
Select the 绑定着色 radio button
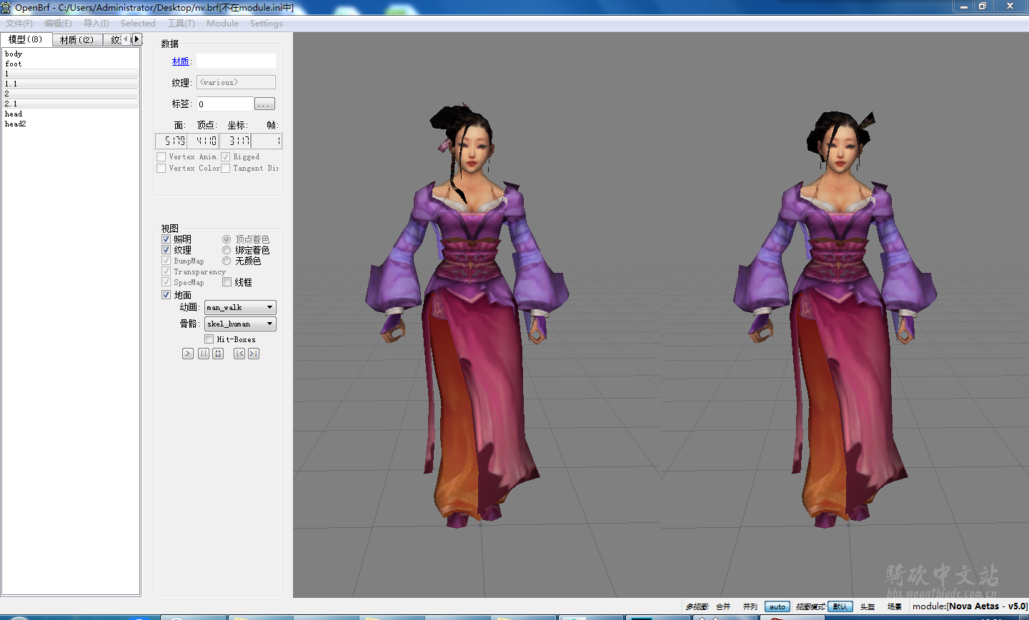coord(227,250)
